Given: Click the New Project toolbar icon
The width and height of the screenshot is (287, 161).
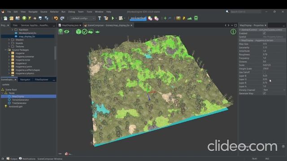Looking at the screenshot, I should pyautogui.click(x=11, y=18).
